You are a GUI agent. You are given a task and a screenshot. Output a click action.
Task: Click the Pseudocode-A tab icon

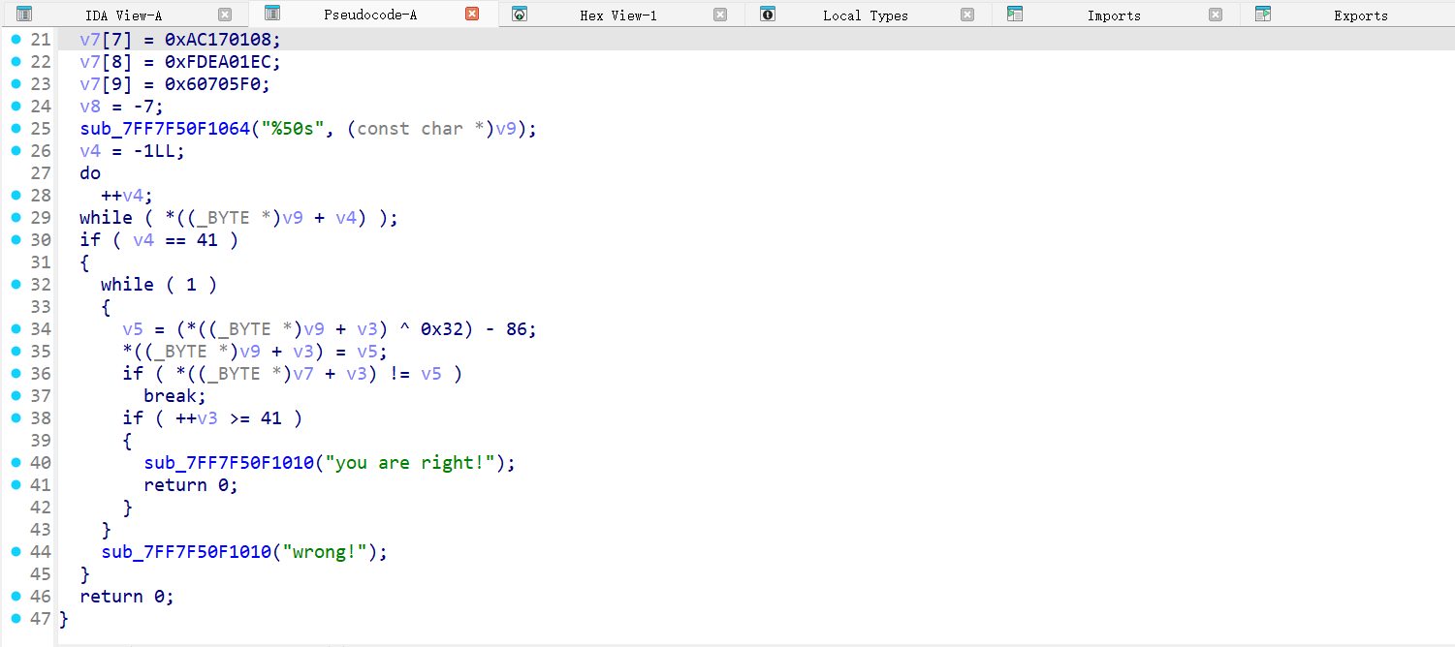[x=272, y=15]
